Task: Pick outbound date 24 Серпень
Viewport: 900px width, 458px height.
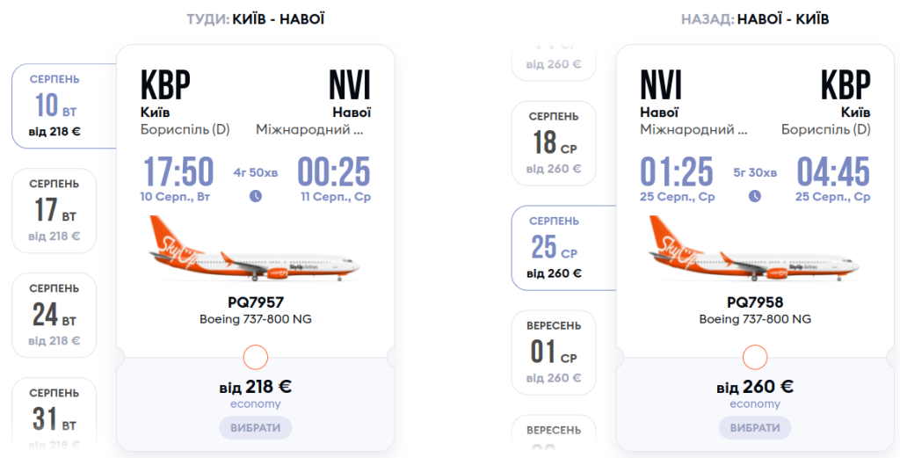Action: coord(54,315)
